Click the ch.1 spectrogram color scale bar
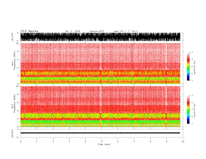The height and width of the screenshot is (159, 206). 188,67
